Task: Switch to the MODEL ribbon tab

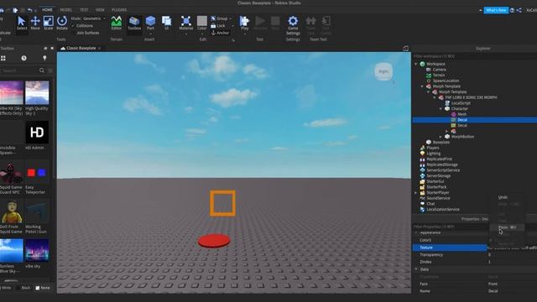Action: coord(66,10)
